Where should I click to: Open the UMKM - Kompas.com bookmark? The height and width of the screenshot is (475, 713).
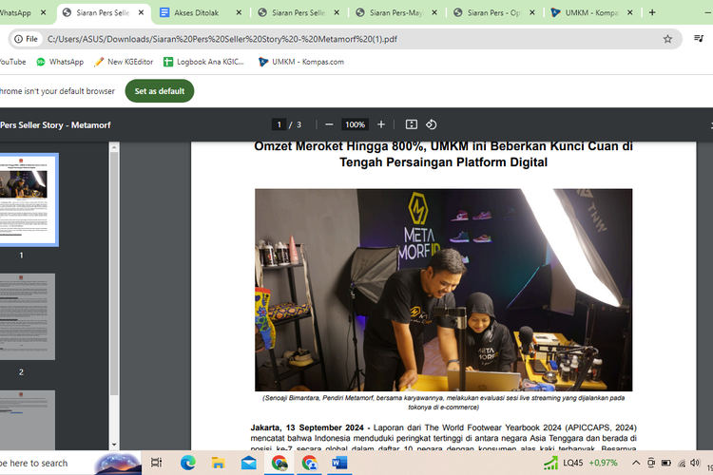pyautogui.click(x=301, y=62)
